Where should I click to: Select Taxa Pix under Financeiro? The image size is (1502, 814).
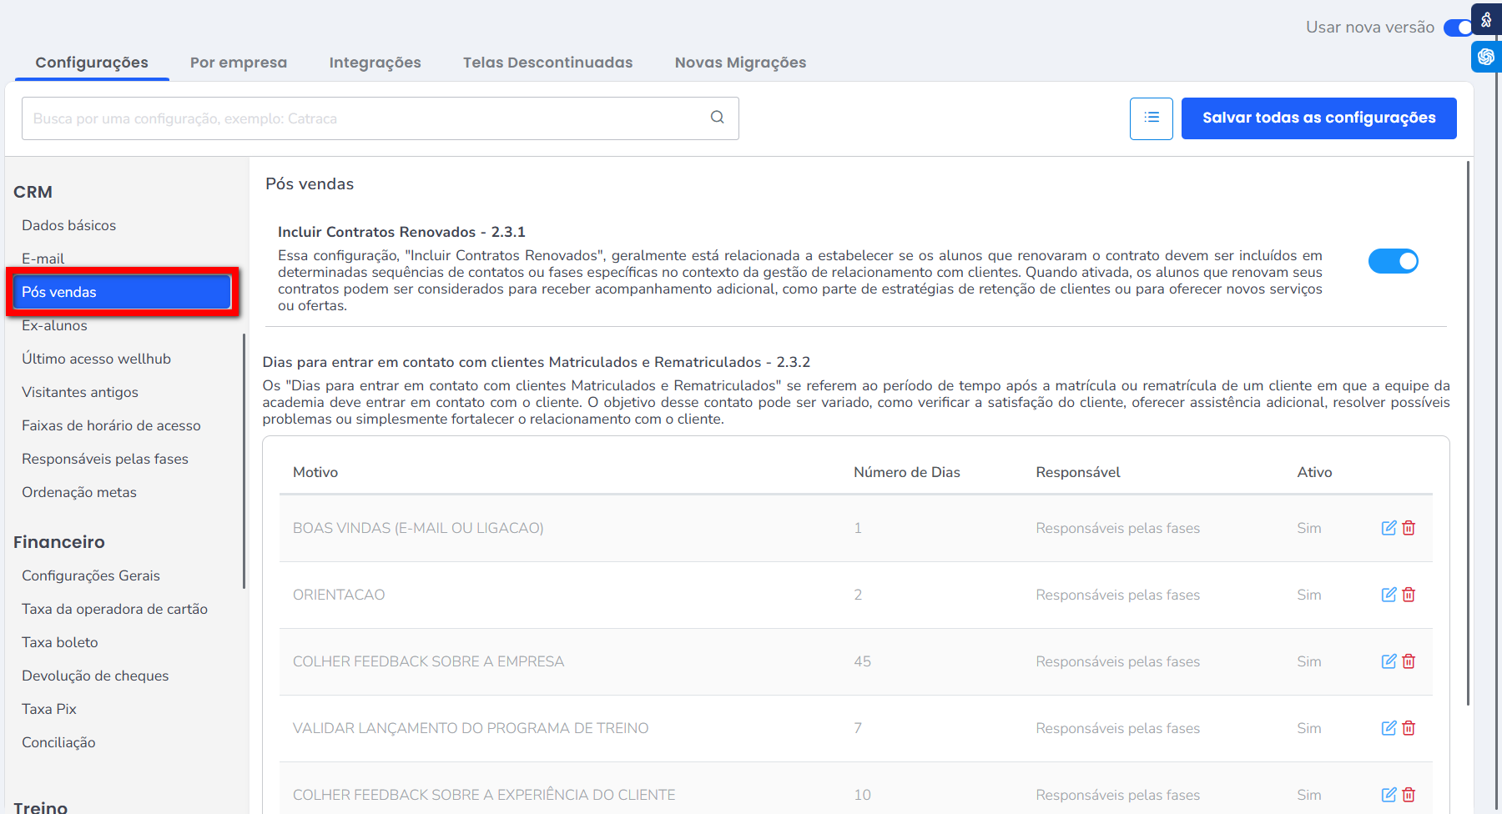(x=49, y=709)
